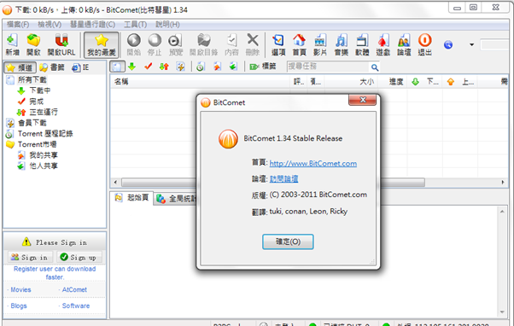Image resolution: width=514 pixels, height=326 pixels.
Task: Click the Sign in button
Action: coord(30,257)
